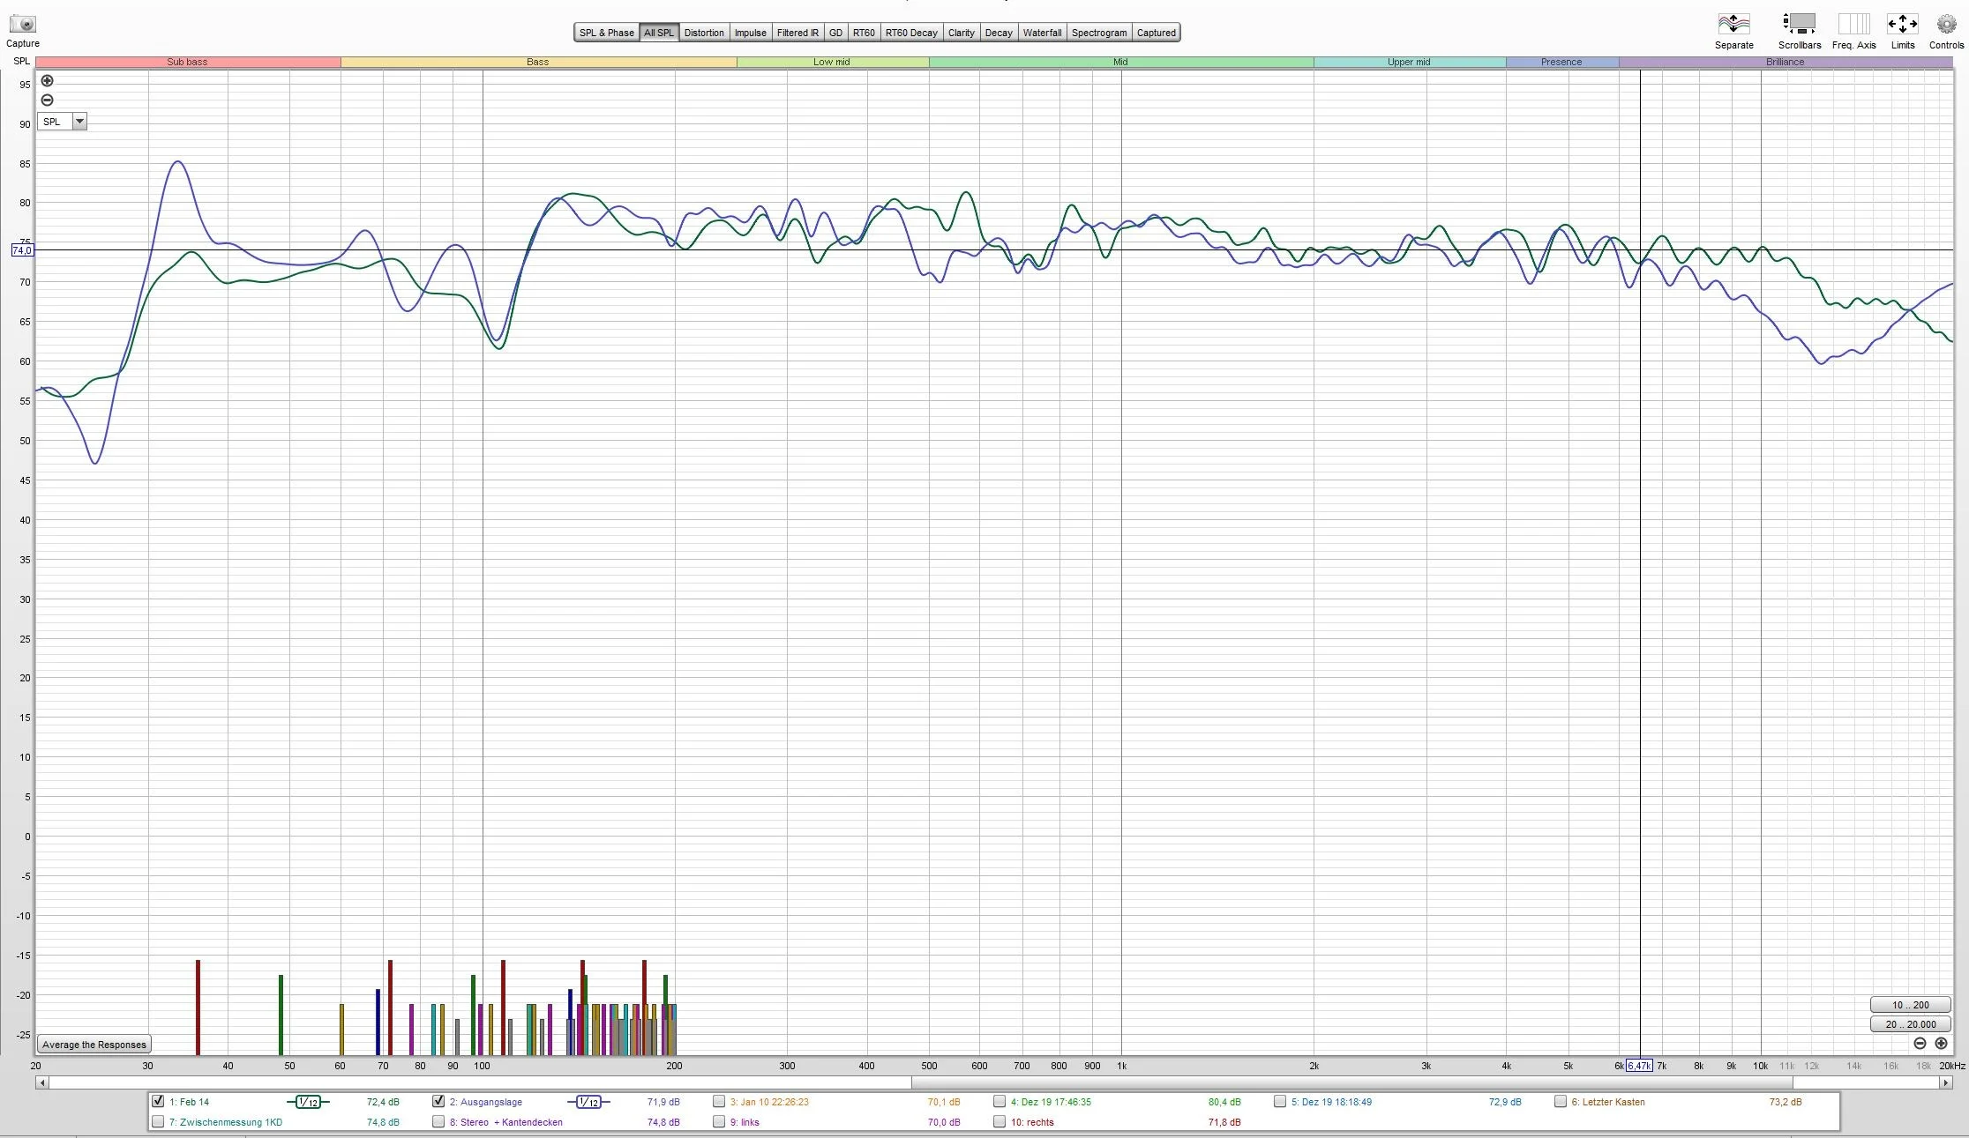The height and width of the screenshot is (1138, 1969).
Task: Click the Average the Responses button
Action: pyautogui.click(x=94, y=1045)
